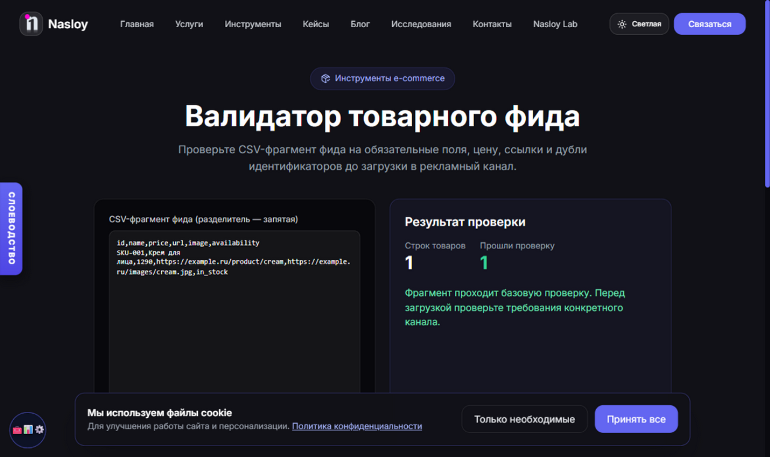Visit Nasloy Lab link

tap(555, 24)
